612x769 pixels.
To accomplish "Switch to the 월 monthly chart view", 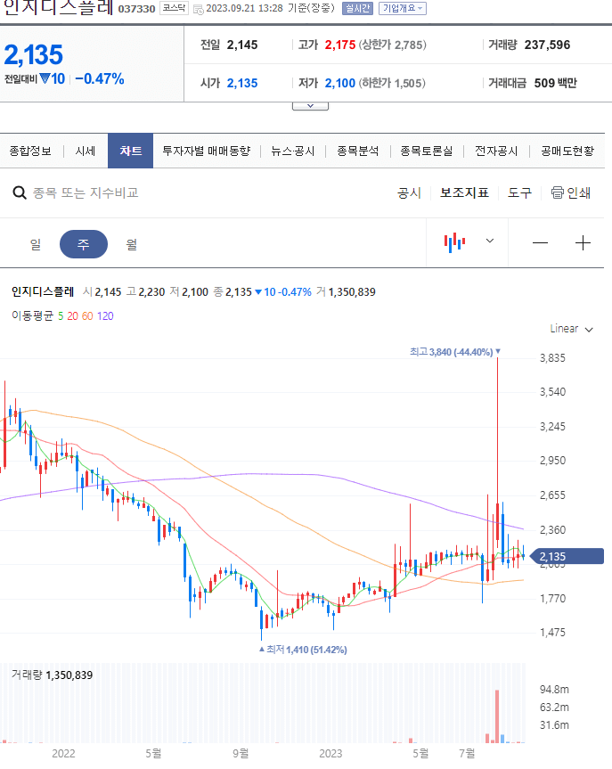I will [130, 242].
